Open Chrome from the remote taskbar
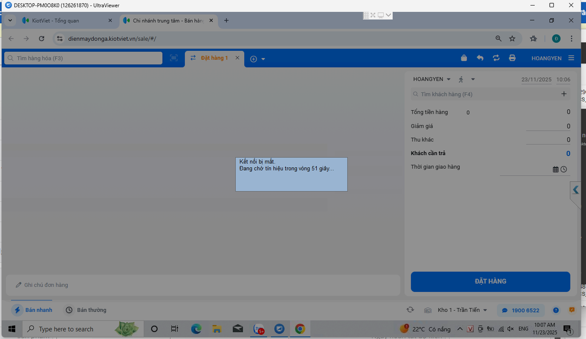586x339 pixels. (x=300, y=329)
